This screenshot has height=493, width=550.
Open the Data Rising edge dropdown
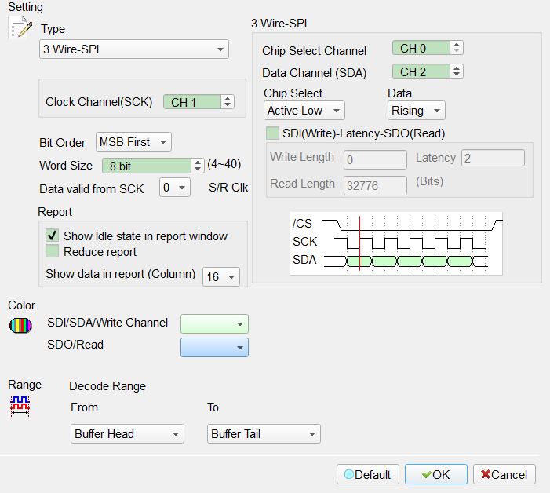point(417,111)
